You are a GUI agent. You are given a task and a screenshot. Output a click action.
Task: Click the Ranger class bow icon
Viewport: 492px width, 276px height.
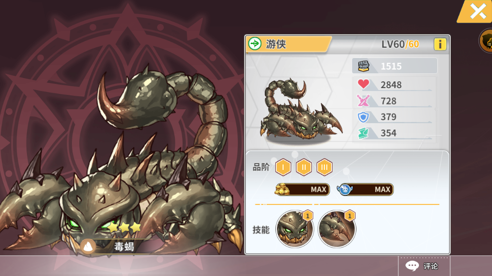pyautogui.click(x=255, y=44)
